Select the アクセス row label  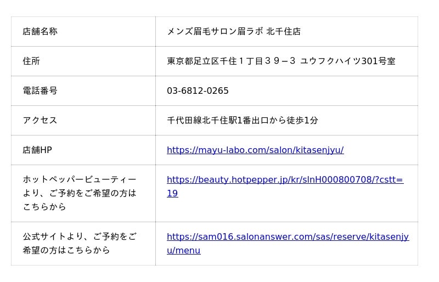40,120
